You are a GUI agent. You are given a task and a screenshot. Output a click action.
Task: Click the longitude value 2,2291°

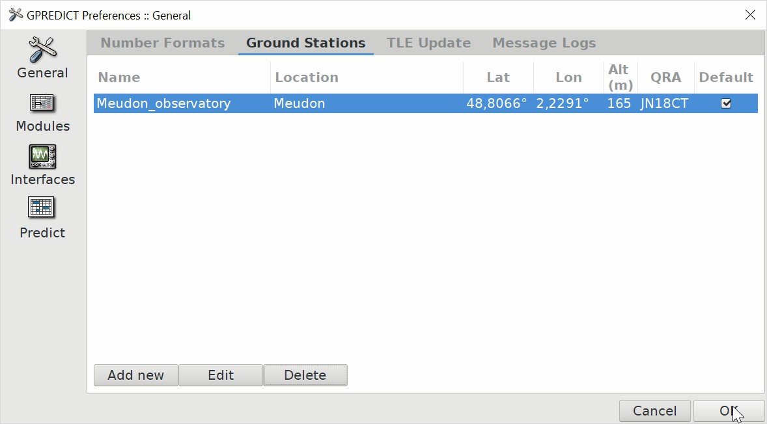point(563,103)
